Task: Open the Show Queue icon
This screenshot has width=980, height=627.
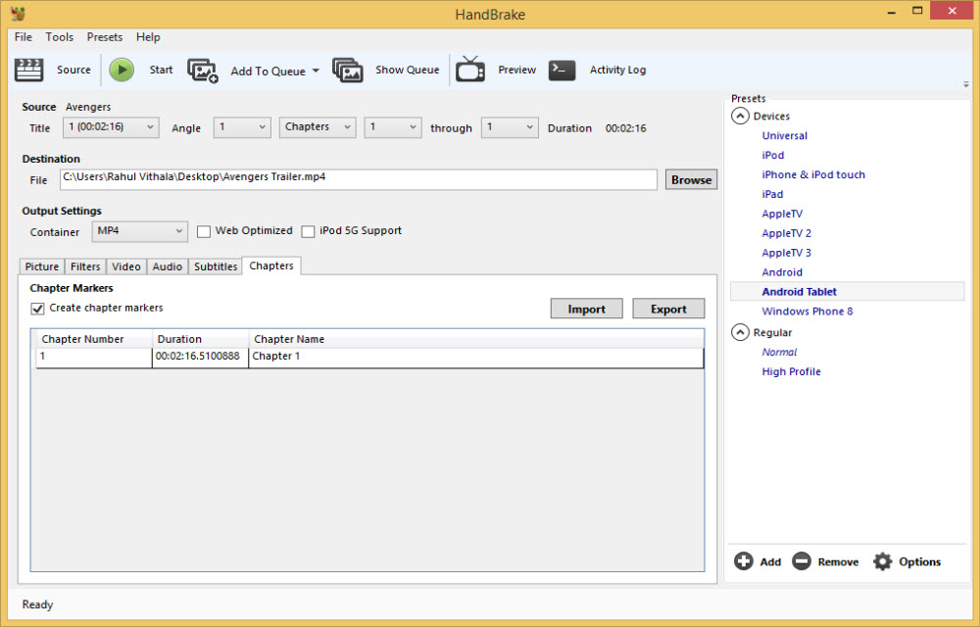Action: click(x=347, y=70)
